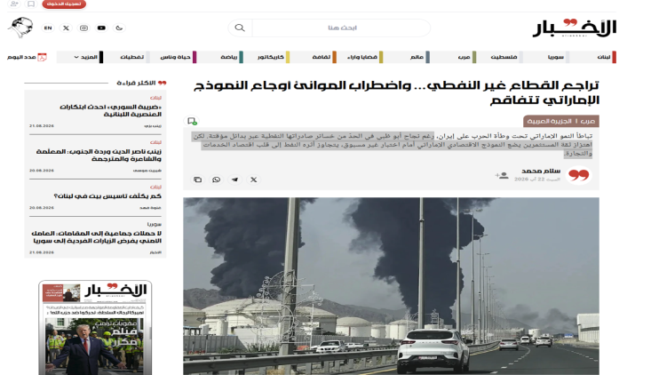Viewport: 651px width, 375px height.
Task: Open the فلسطين section in the navigation bar
Action: 504,57
